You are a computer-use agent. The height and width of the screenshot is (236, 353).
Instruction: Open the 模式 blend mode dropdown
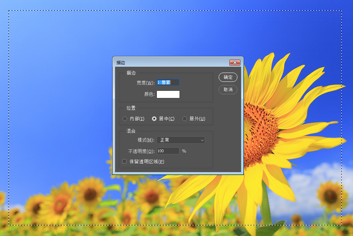pos(181,140)
